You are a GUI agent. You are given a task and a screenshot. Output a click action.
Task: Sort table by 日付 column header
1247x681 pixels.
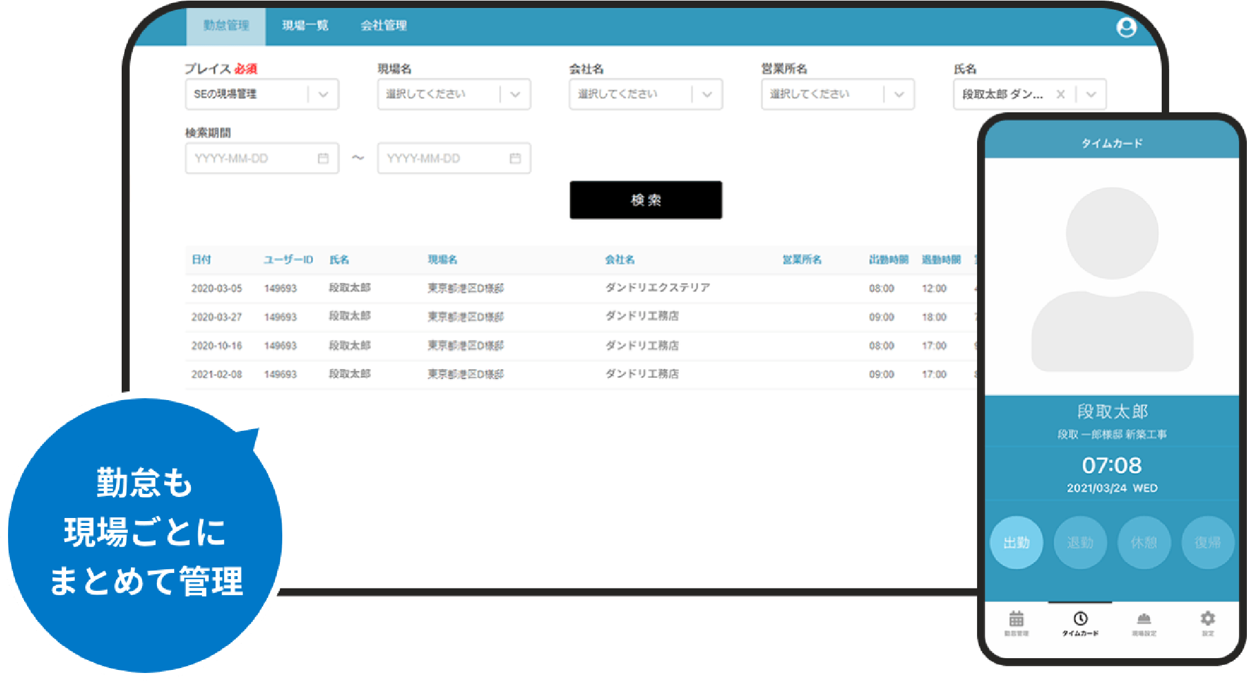201,259
